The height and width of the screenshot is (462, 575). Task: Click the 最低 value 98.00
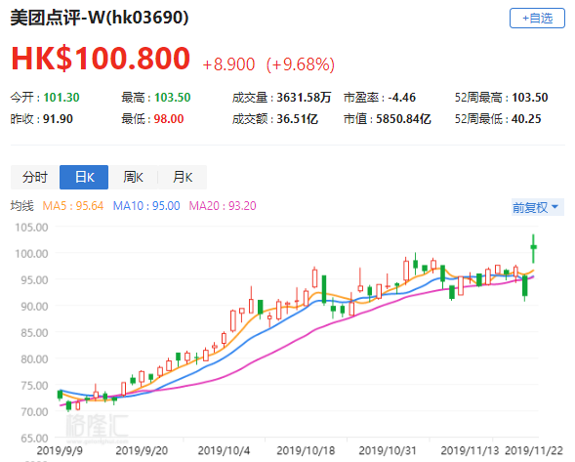(169, 119)
